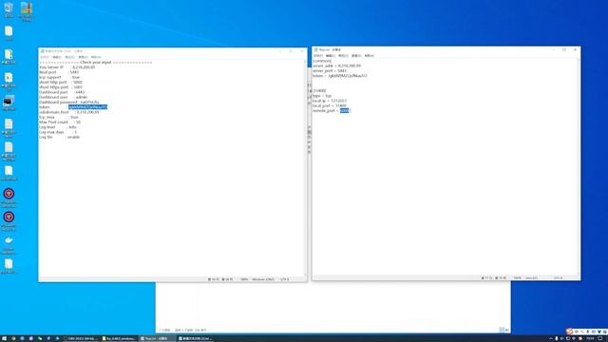Click the taskbar clock
The image size is (608, 342).
[590, 338]
